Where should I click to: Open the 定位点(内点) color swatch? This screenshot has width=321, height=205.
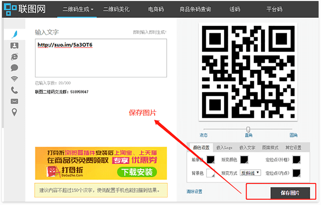[297, 173]
